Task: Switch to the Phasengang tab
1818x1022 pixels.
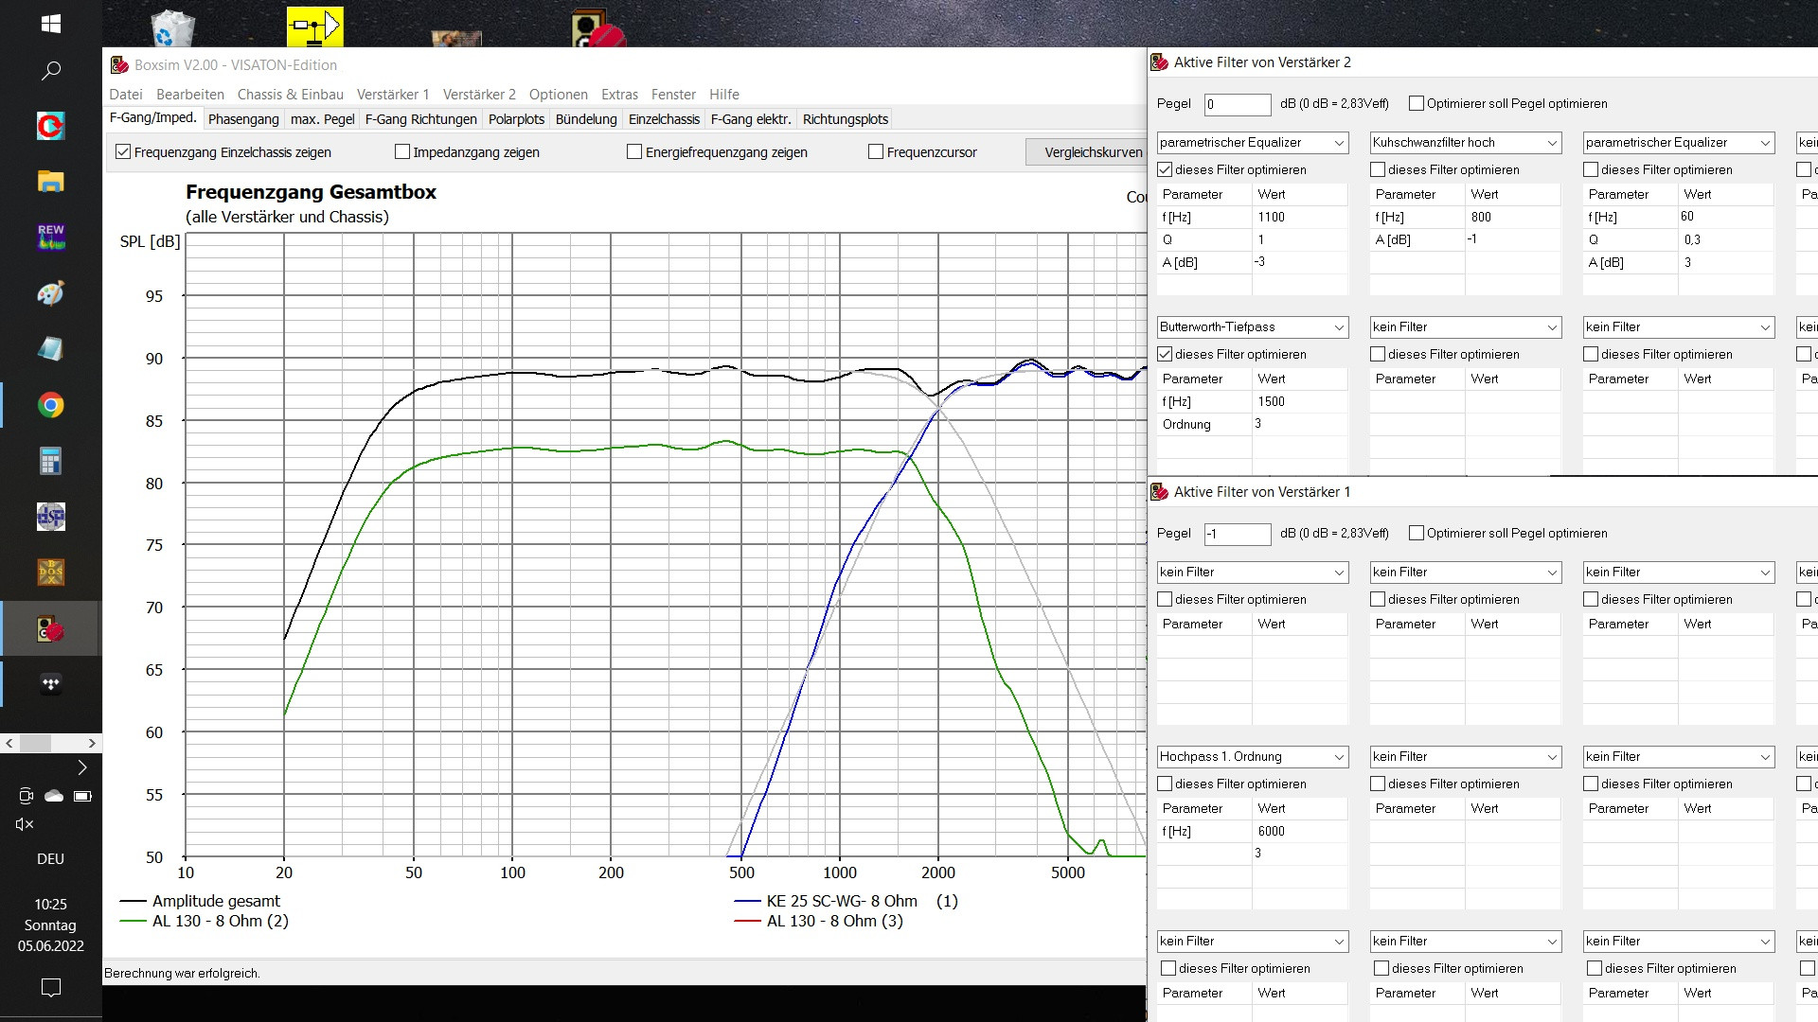Action: coord(243,119)
